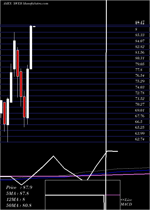Click the 74.03 axis value
Screen dimensions: 150x210
click(140, 87)
